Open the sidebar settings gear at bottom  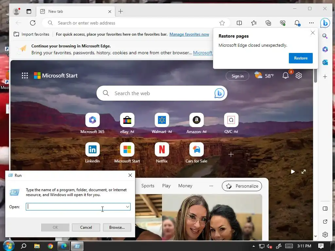(325, 235)
